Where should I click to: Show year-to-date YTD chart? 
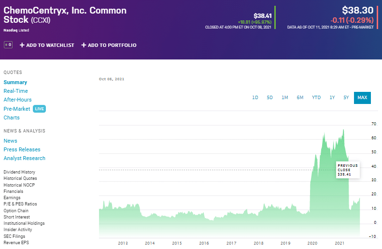316,98
